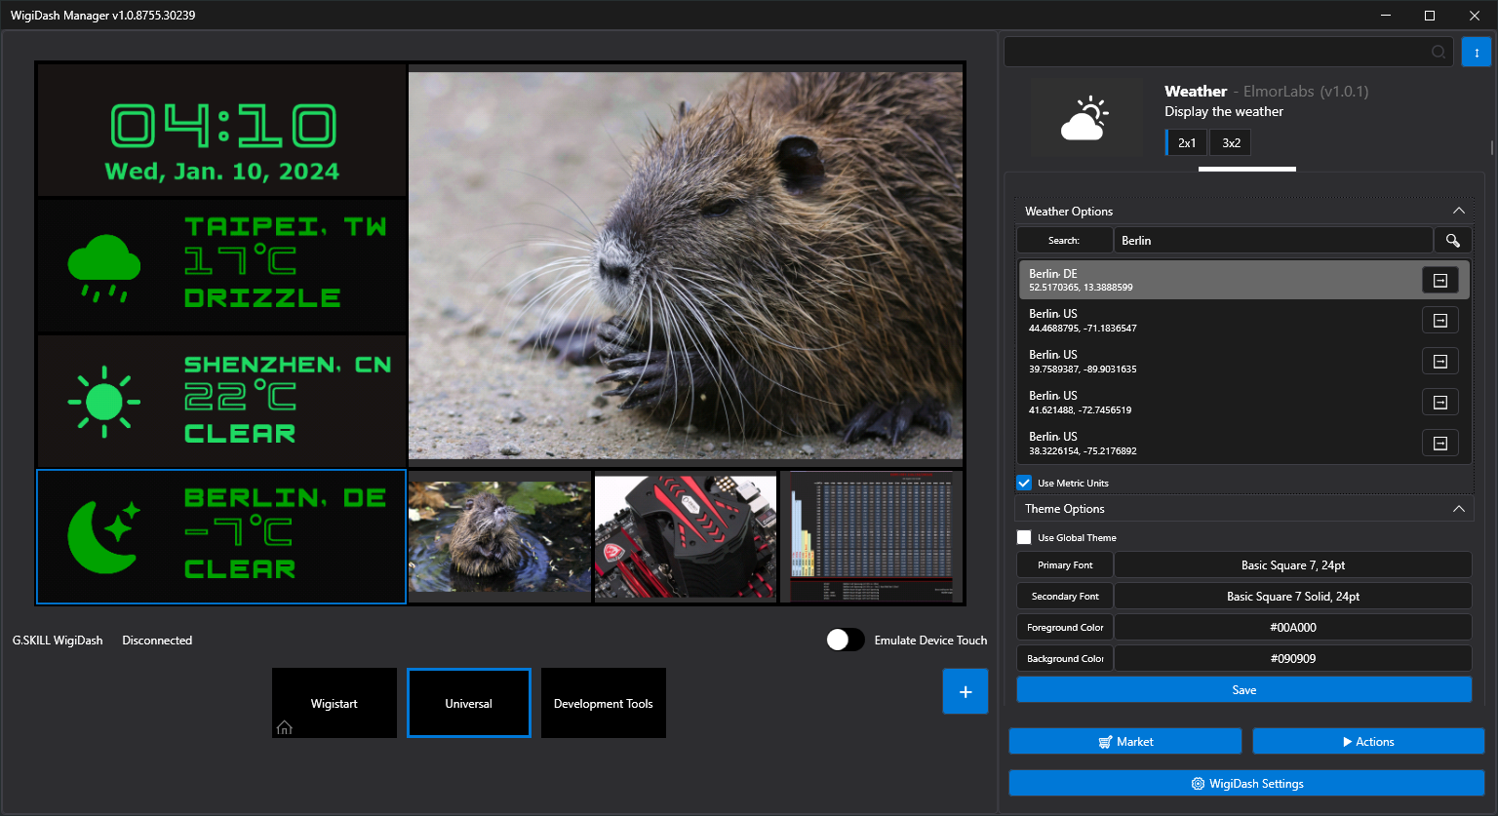Viewport: 1498px width, 816px height.
Task: Uncheck Use Metric Units
Action: click(1024, 483)
